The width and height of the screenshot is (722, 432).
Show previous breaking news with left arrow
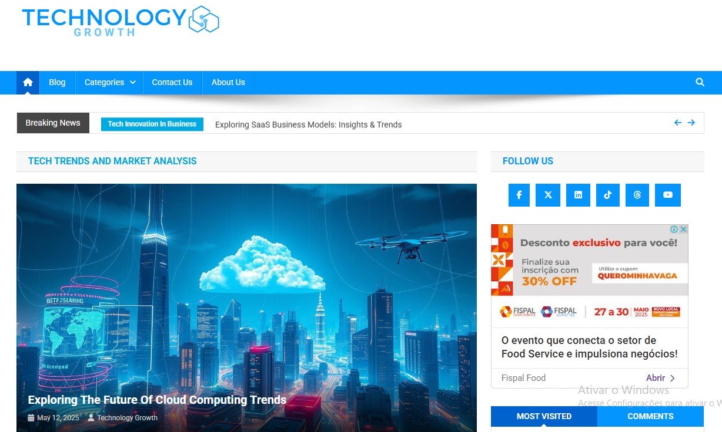[678, 123]
